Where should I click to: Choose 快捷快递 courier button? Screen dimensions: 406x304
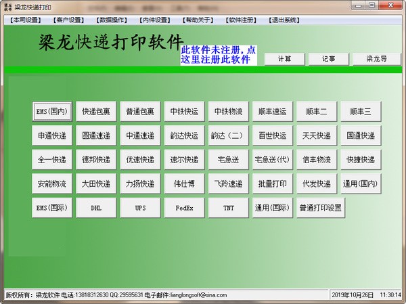361,160
